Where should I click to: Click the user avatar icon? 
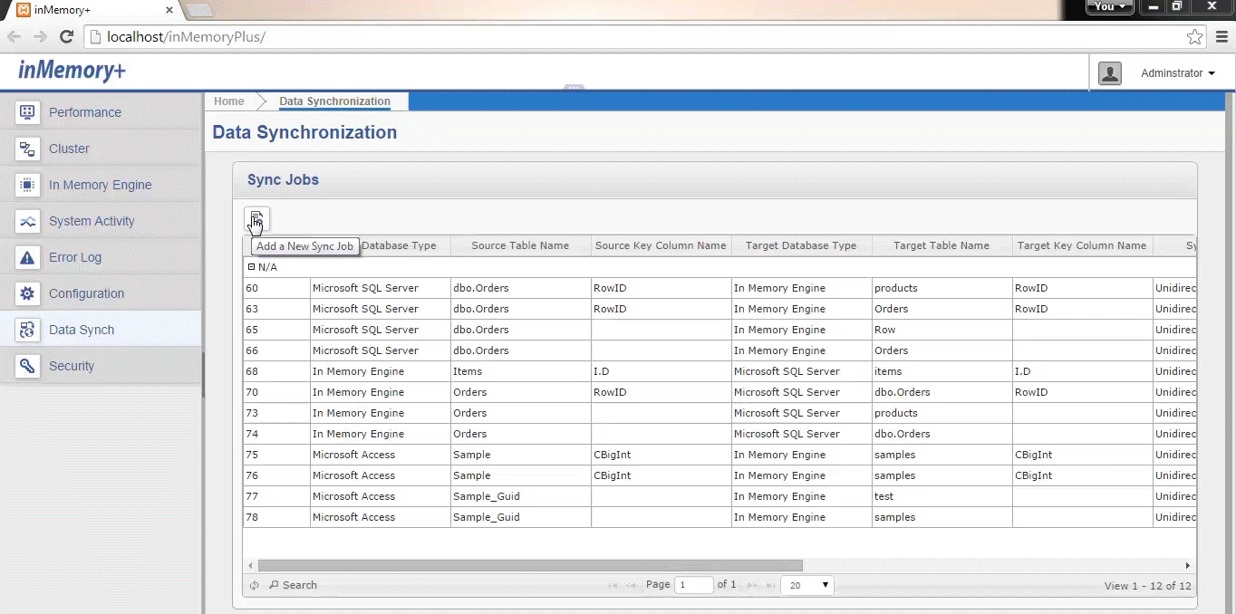(1110, 73)
